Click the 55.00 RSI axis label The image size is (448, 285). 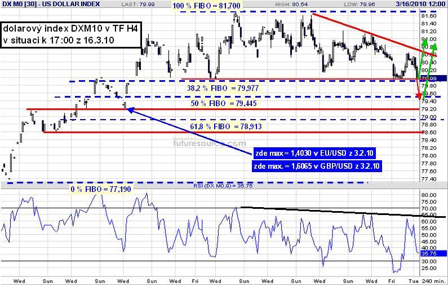tap(429, 229)
